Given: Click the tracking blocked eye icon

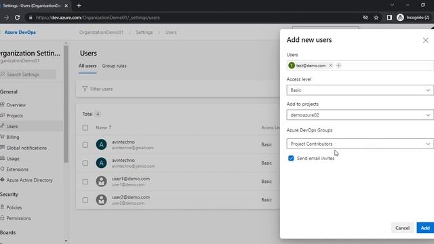Looking at the screenshot, I should tap(366, 18).
